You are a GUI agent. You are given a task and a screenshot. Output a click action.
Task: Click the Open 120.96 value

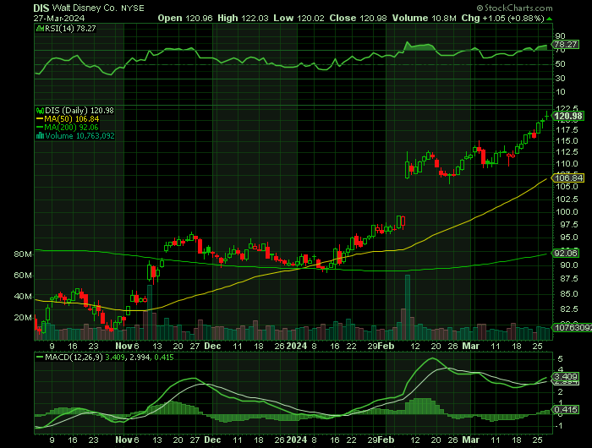point(185,18)
